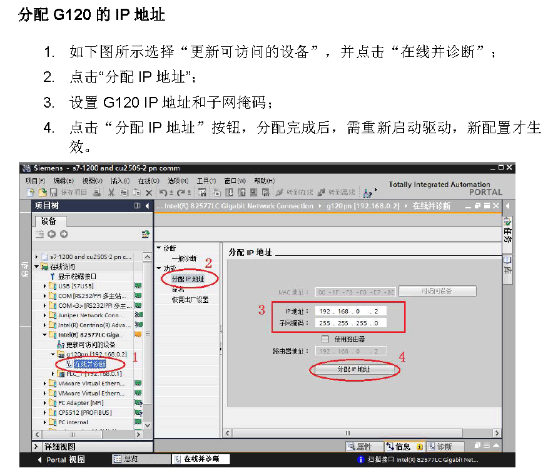Viewport: 553px width, 473px height.
Task: Click the Undo arrow icon
Action: [164, 192]
